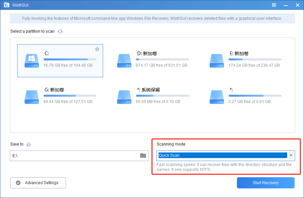
Task: Open the Scanning mode dropdown arrow
Action: [x=291, y=155]
